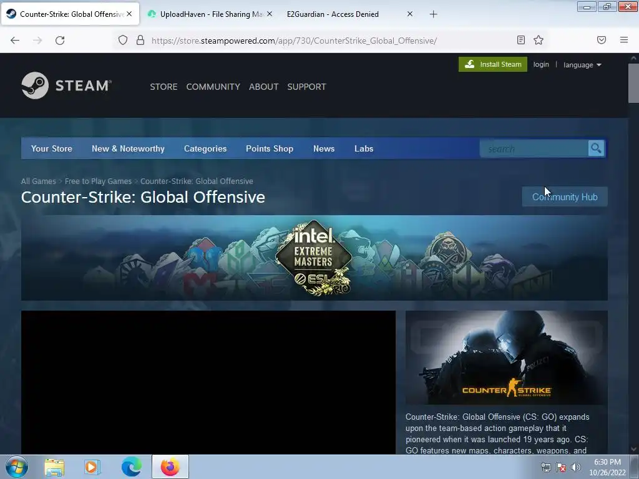Click the volume speaker tray icon
Screen dimensions: 639x479
tap(575, 467)
